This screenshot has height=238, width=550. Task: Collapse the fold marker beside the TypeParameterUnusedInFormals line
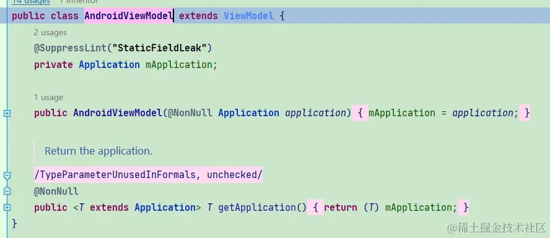[7, 175]
